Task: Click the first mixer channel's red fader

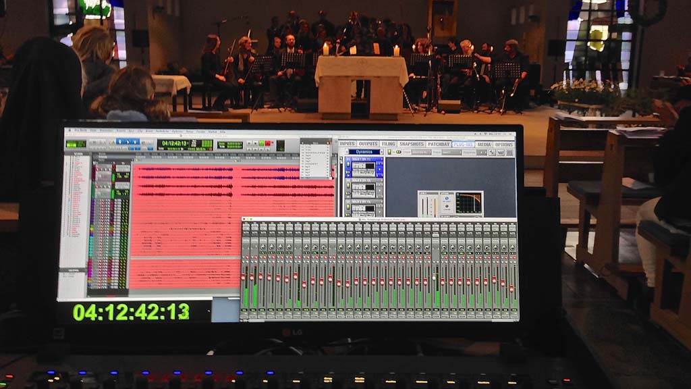Action: pos(246,276)
